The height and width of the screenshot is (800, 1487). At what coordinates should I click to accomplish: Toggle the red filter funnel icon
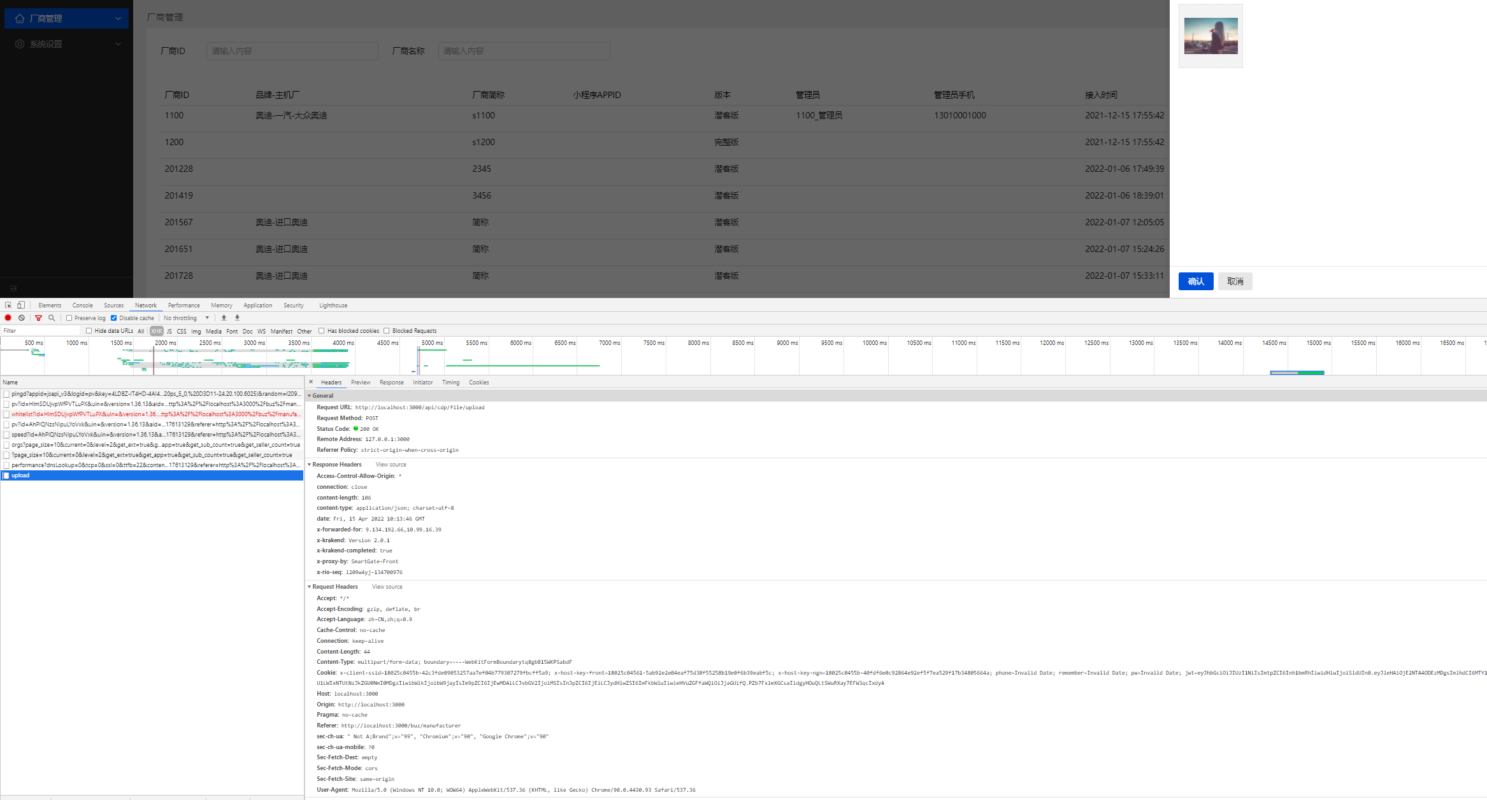pos(38,318)
